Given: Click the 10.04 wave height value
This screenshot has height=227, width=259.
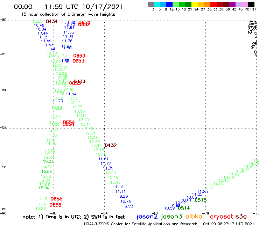Looking at the screenshot, I should tap(41, 29).
